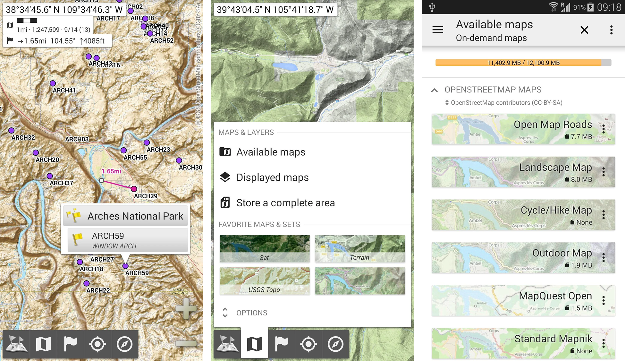Open main app menu on middle screen toolbar

[x=227, y=344]
